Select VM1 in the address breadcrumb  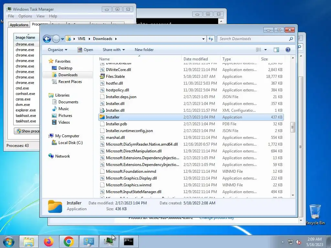pyautogui.click(x=81, y=39)
